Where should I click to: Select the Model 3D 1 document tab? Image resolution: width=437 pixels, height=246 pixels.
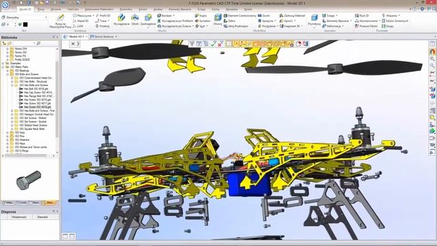tap(76, 36)
